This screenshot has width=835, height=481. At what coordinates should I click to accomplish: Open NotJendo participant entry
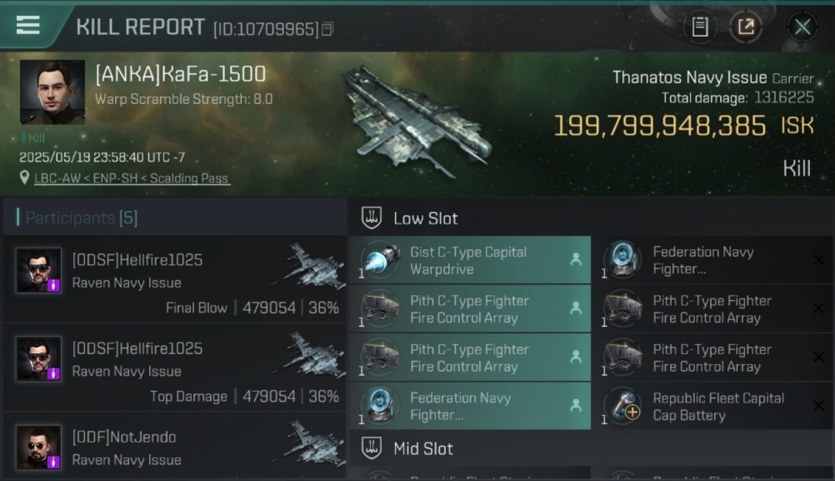(x=175, y=447)
